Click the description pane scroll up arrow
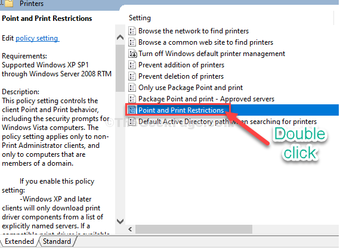340x248 pixels. click(120, 38)
